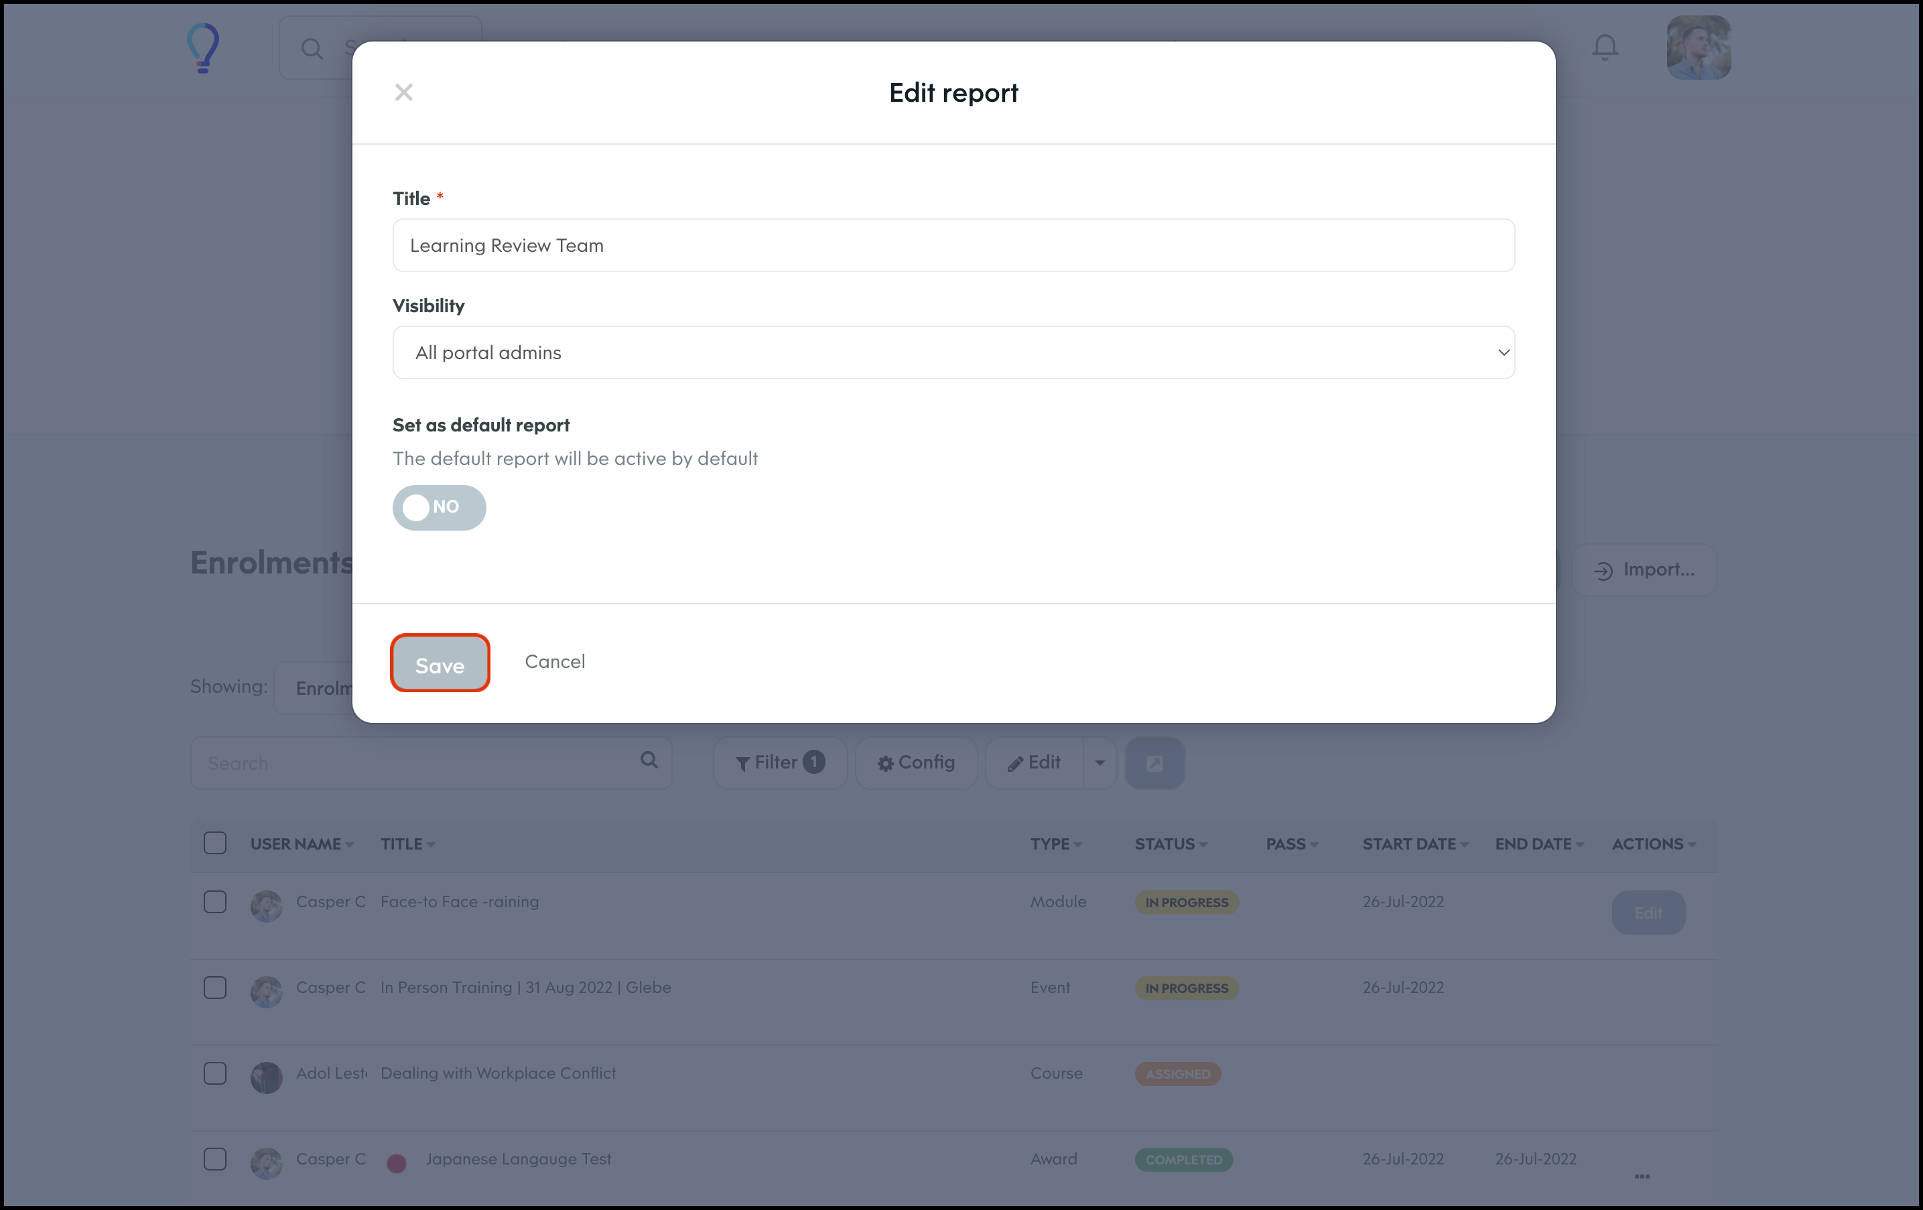Close the Edit report dialog with X

point(403,92)
